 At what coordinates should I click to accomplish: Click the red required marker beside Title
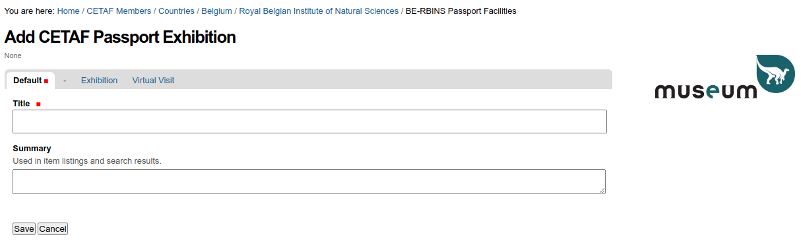coord(38,104)
